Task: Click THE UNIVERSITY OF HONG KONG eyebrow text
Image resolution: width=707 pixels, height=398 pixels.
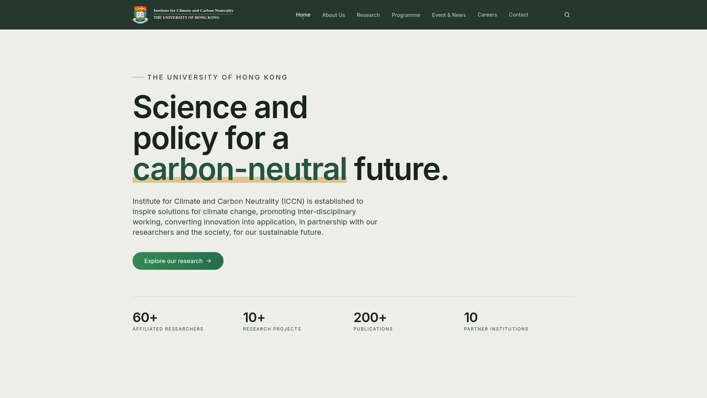Action: click(217, 77)
